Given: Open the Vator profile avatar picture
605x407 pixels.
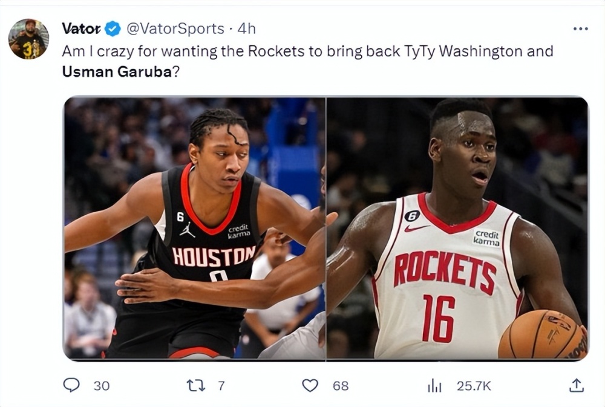Looking at the screenshot, I should (28, 39).
